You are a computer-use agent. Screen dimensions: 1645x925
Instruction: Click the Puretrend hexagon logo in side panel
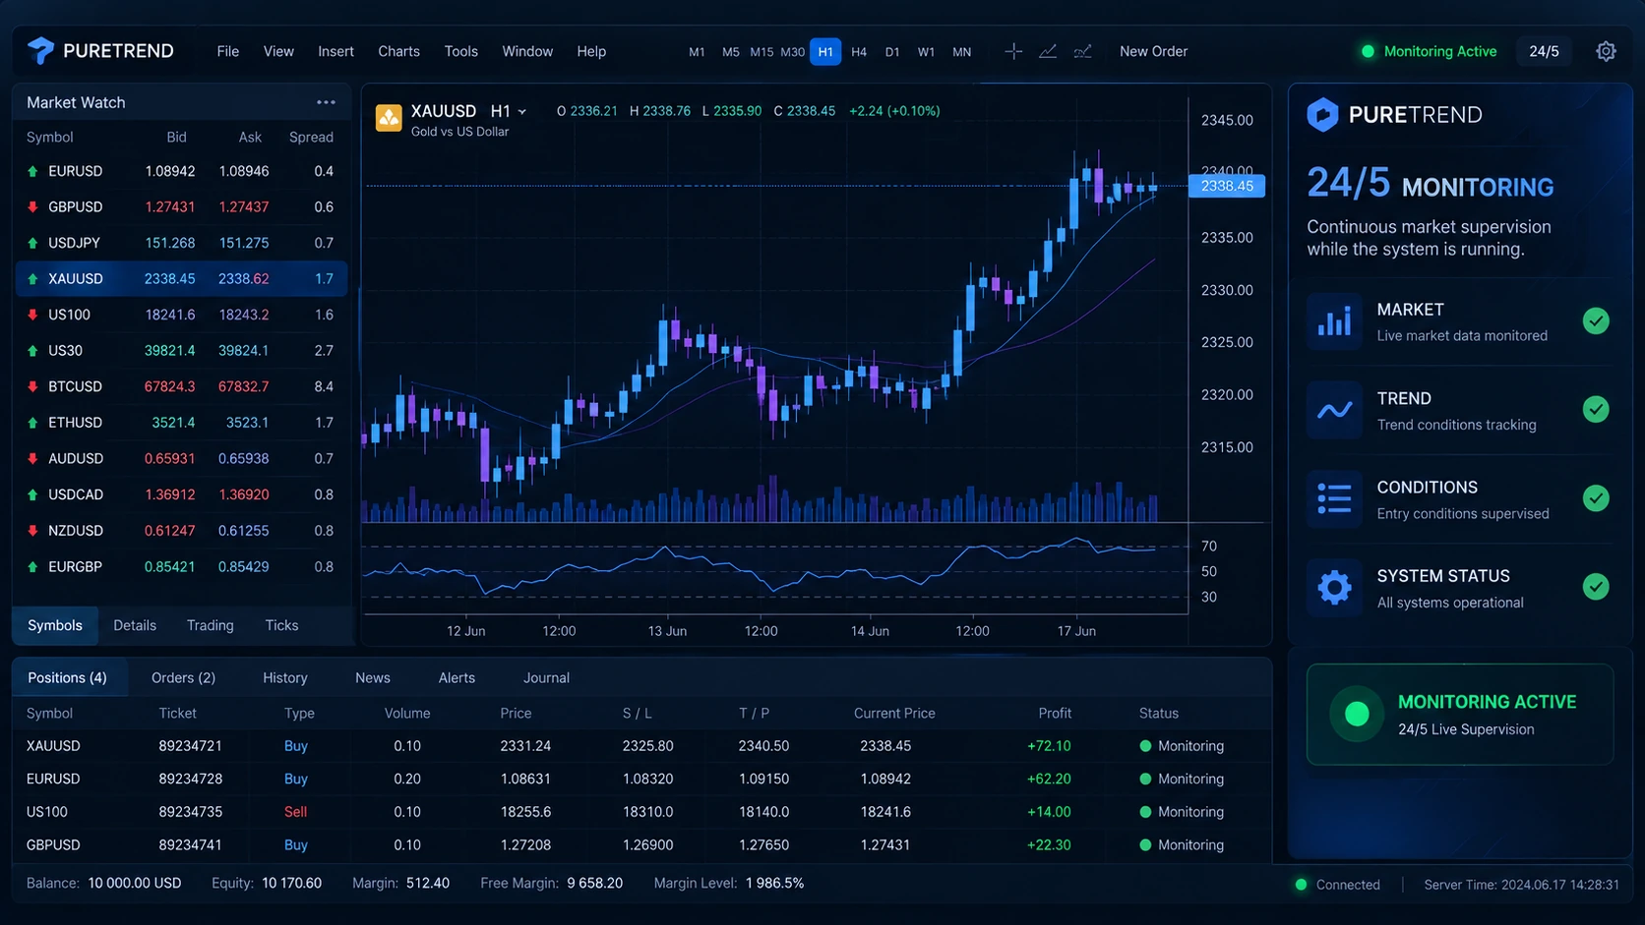(x=1322, y=115)
